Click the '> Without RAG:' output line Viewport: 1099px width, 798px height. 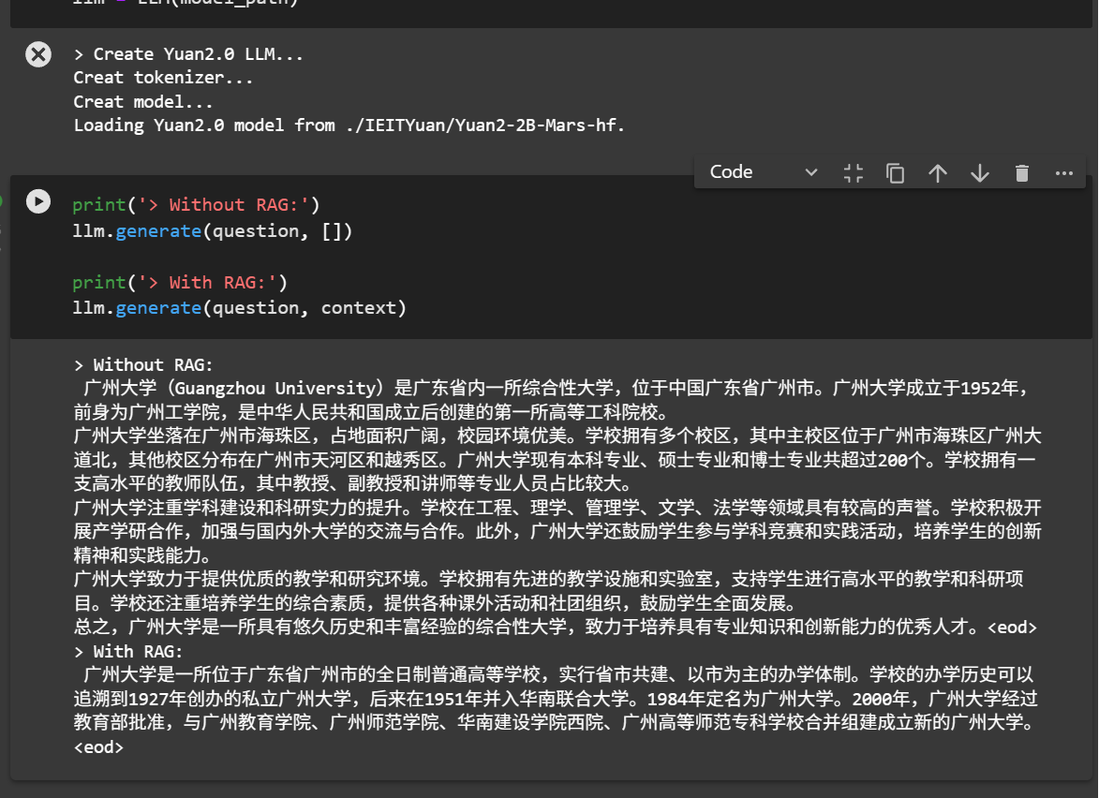143,365
